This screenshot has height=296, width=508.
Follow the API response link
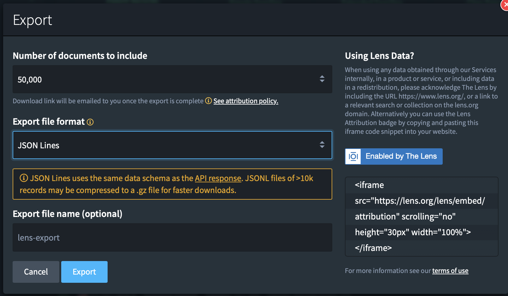[218, 179]
